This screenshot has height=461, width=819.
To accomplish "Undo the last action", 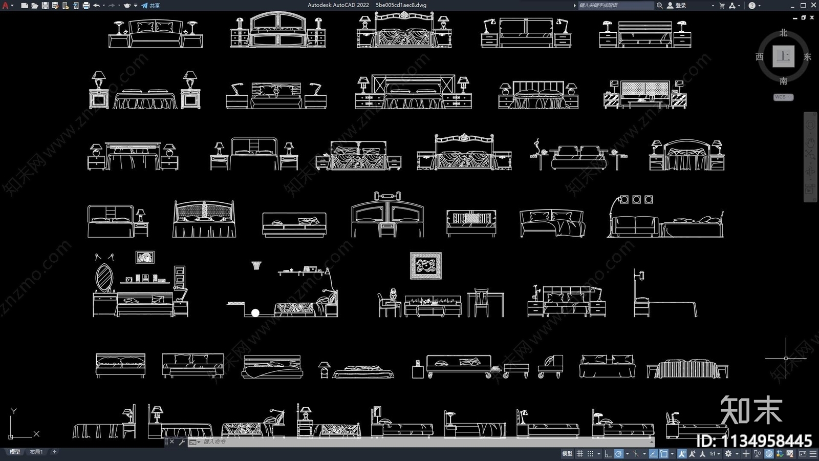I will click(x=97, y=5).
